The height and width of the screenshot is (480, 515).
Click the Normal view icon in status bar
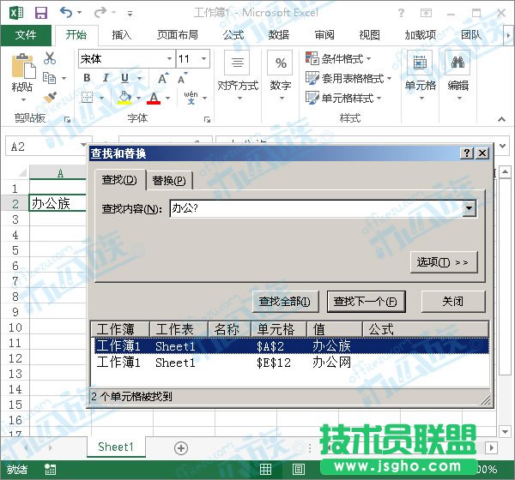click(265, 469)
